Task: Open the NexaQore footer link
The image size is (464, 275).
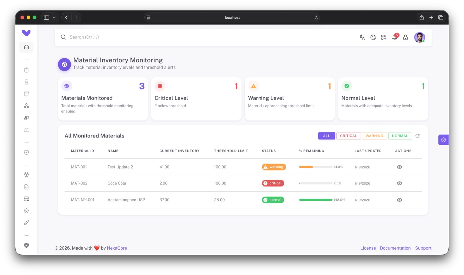Action: click(117, 248)
